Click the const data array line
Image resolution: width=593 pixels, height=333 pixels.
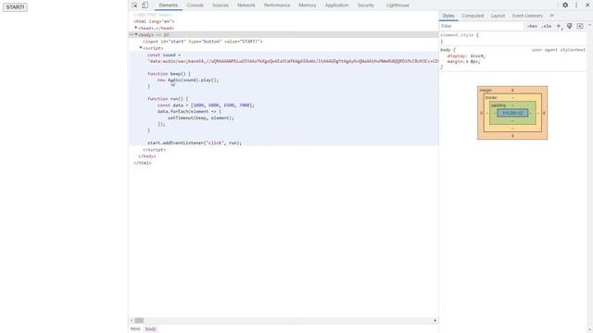(x=206, y=105)
